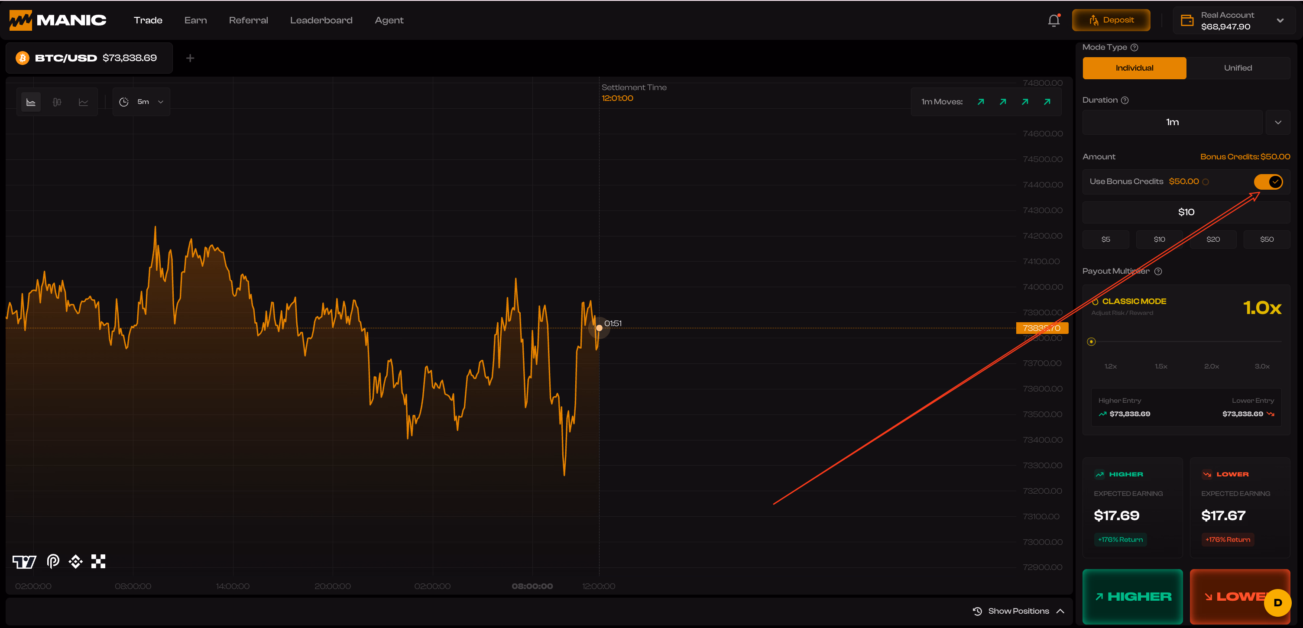Choose the $10 amount preset
The image size is (1303, 628).
1159,240
